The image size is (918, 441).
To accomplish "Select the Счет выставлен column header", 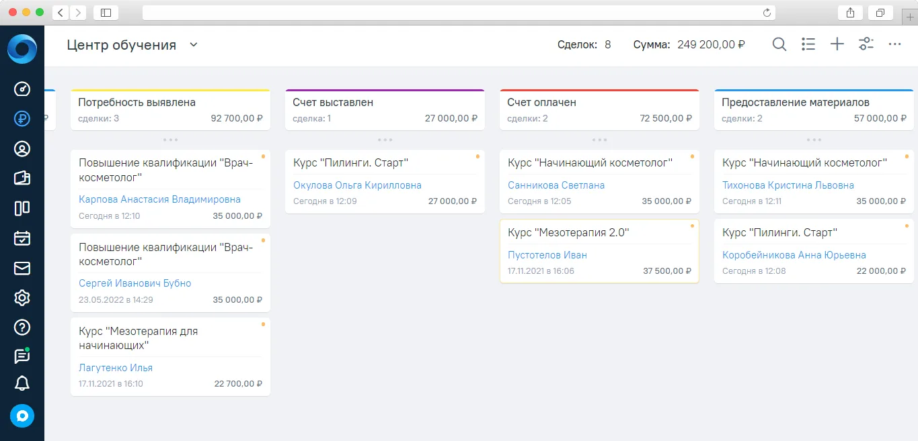I will coord(385,110).
